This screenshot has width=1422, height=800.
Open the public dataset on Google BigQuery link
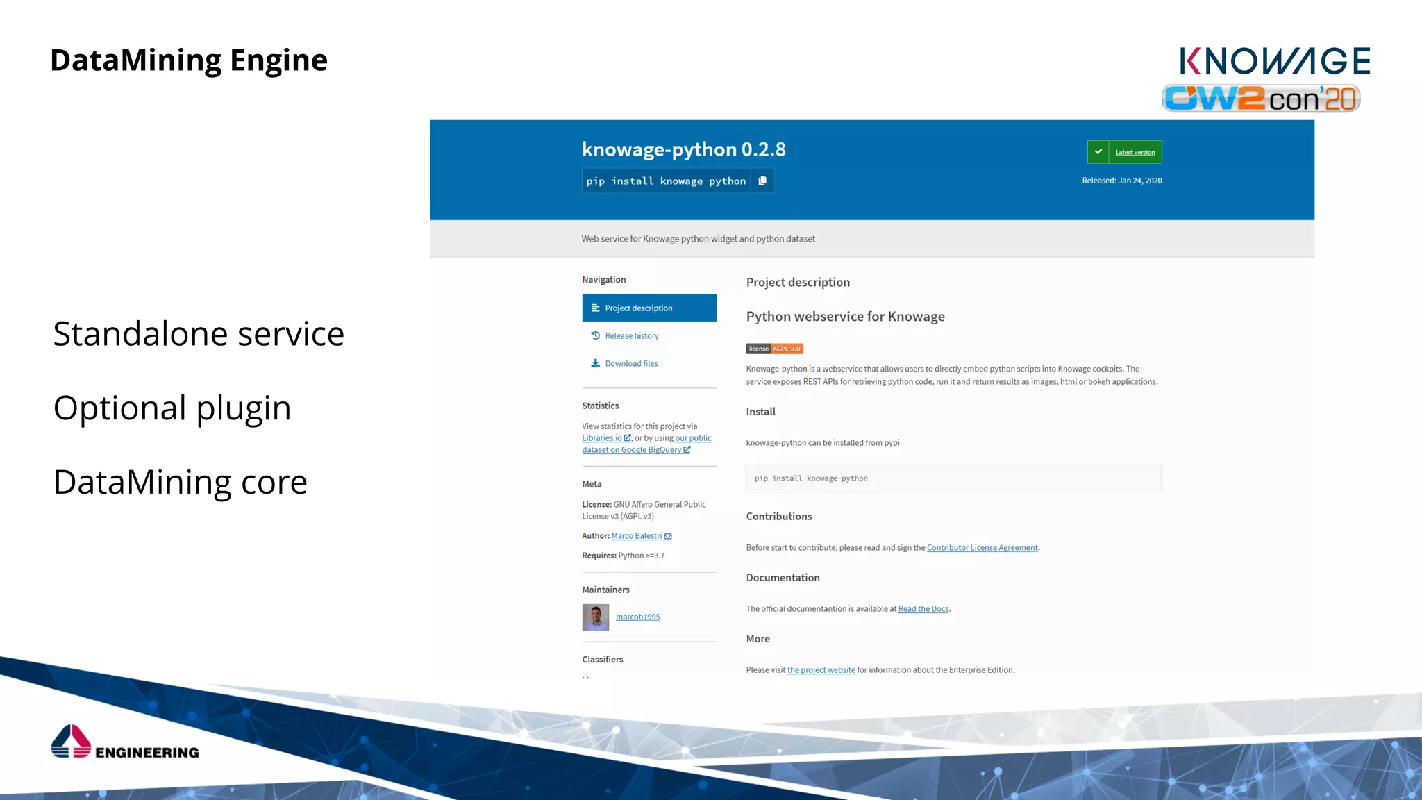[x=646, y=444]
